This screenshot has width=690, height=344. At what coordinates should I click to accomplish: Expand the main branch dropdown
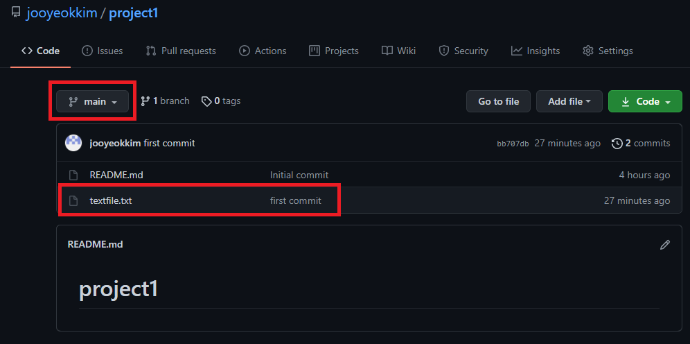(92, 101)
